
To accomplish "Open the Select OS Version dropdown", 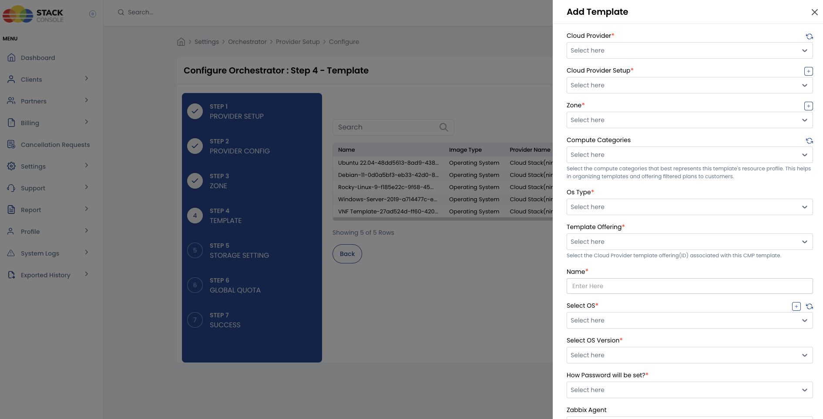I will coord(689,355).
